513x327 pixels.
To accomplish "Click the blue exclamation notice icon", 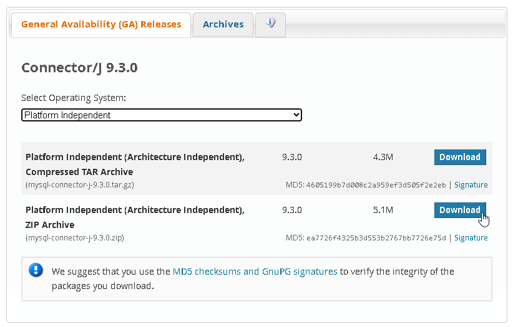I will click(36, 271).
